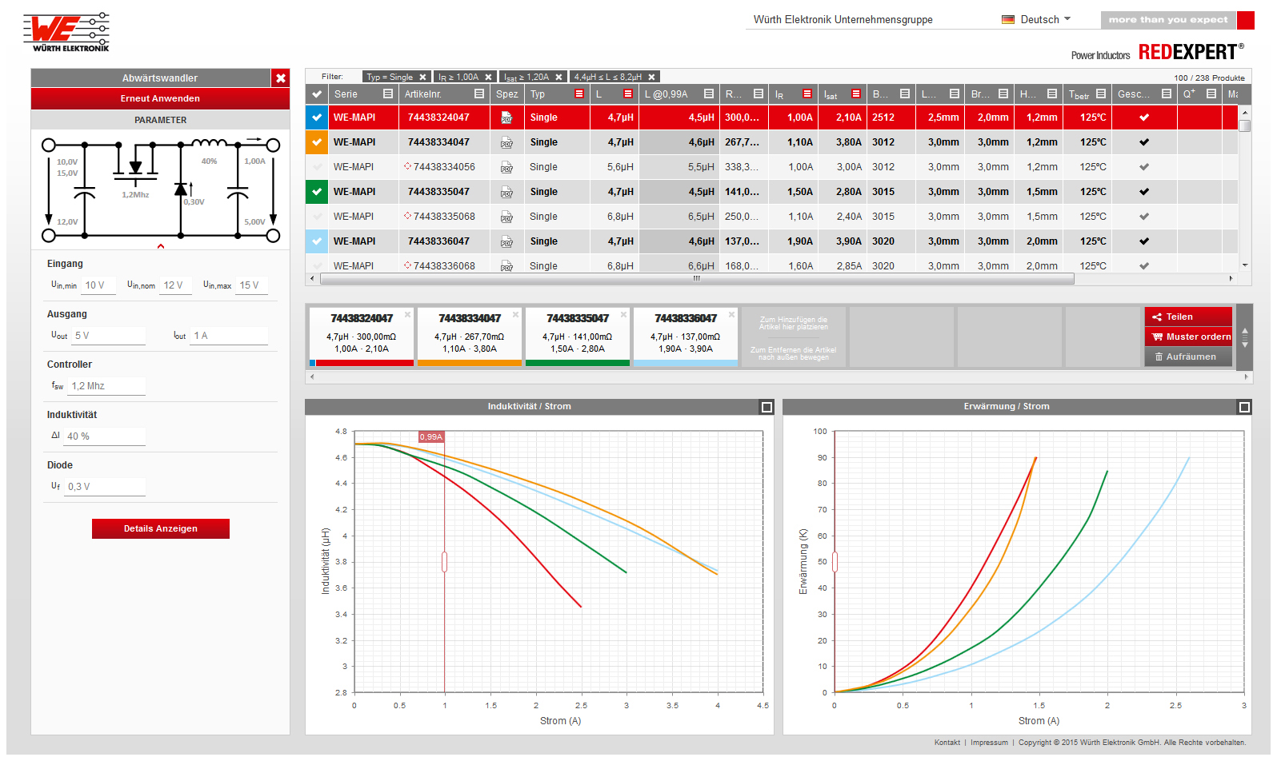Click the Muster ordern button
1277x761 pixels.
(1188, 337)
